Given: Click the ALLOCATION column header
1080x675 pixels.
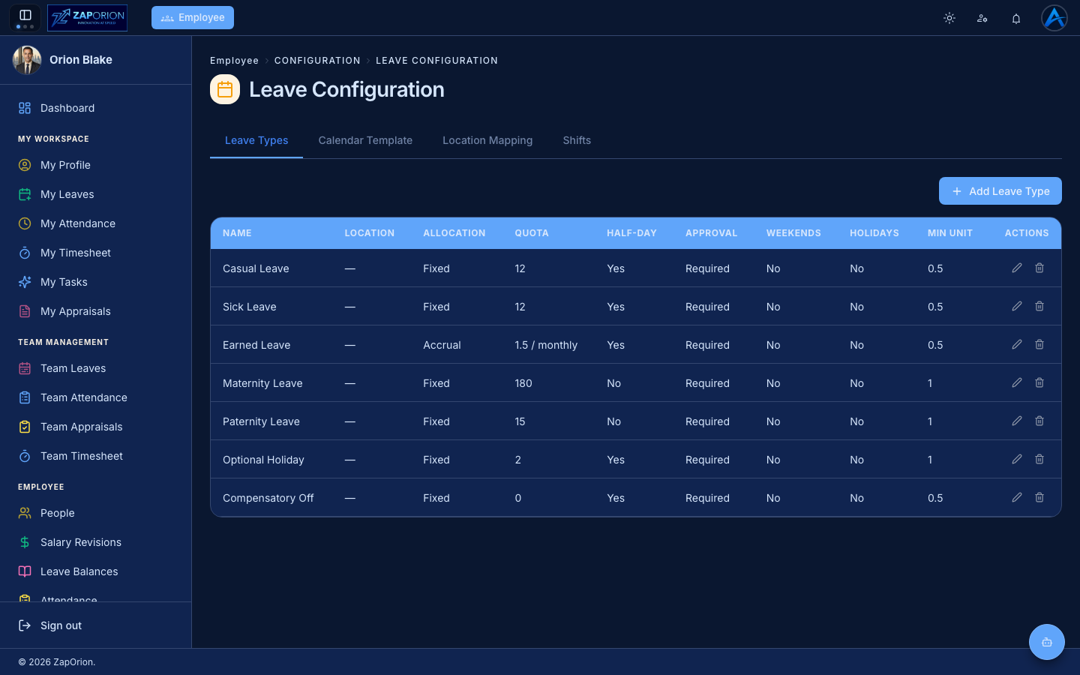Looking at the screenshot, I should click(x=454, y=233).
